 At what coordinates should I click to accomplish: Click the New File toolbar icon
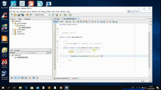tap(12, 15)
